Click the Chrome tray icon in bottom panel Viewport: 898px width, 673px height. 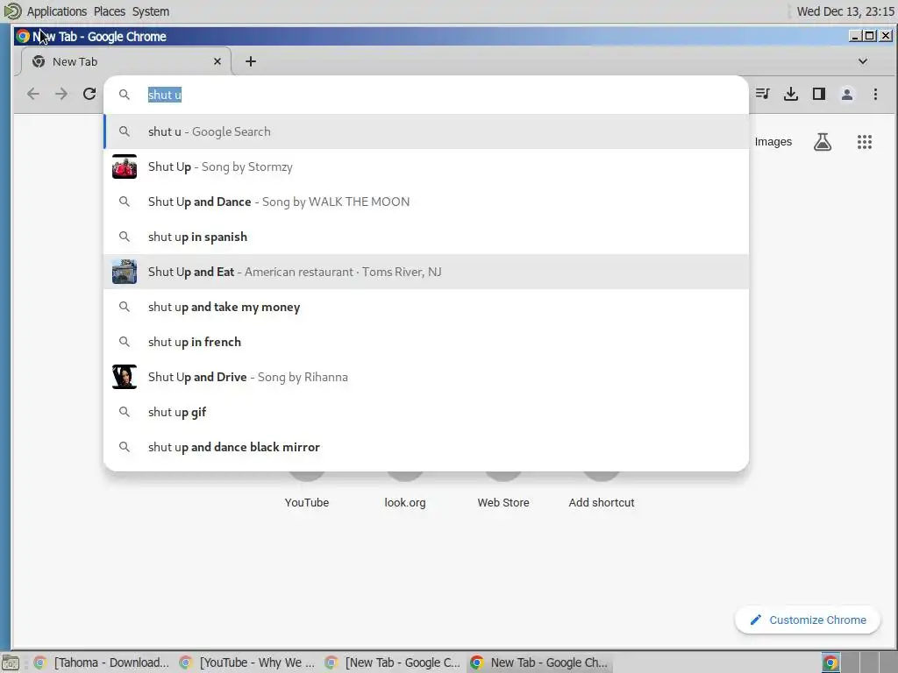click(x=830, y=662)
